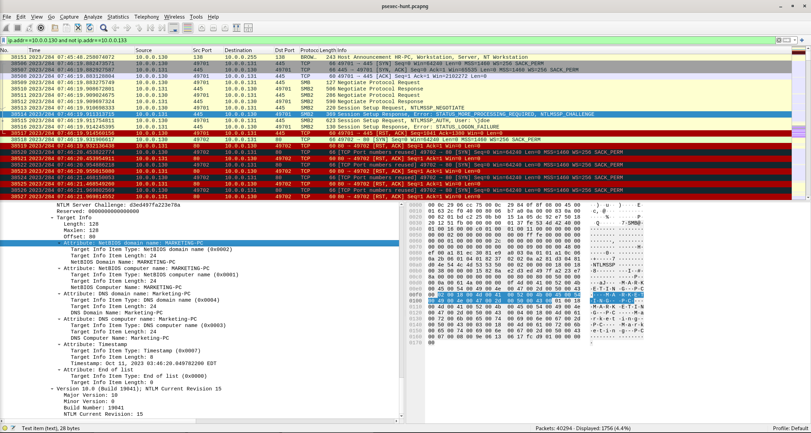This screenshot has height=433, width=811.
Task: Collapse DNS domain name attribute node
Action: [59, 294]
